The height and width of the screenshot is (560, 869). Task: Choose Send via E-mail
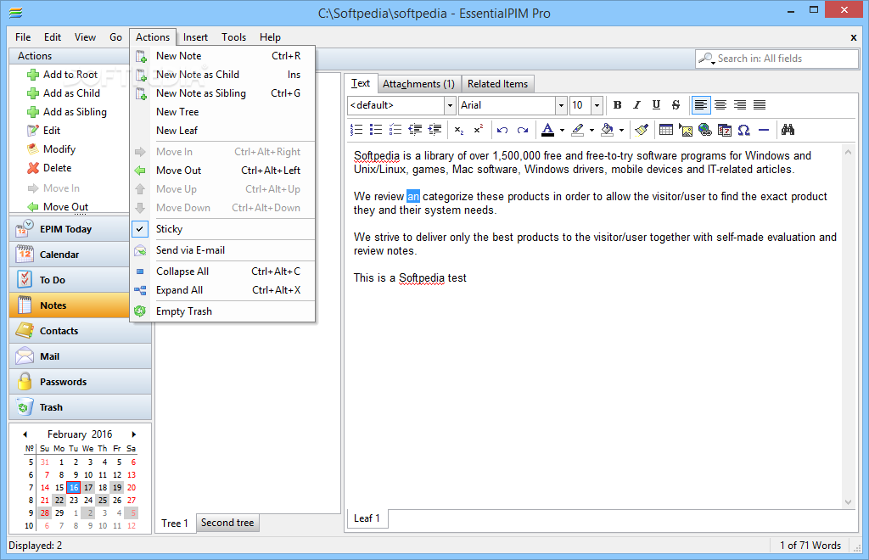pos(223,250)
